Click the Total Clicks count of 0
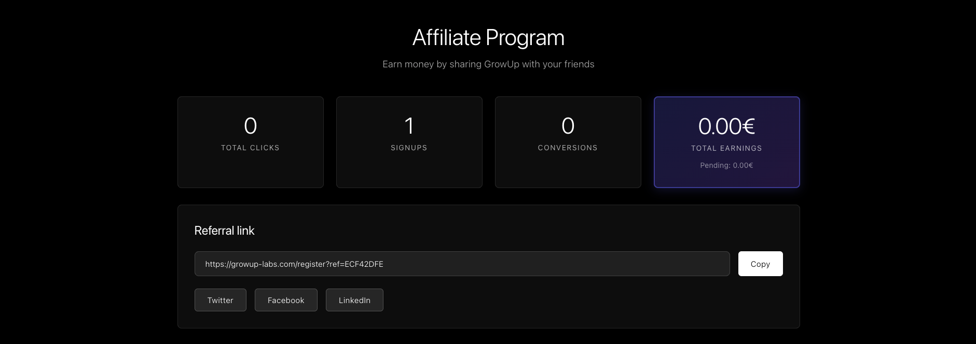This screenshot has width=976, height=344. coord(250,125)
